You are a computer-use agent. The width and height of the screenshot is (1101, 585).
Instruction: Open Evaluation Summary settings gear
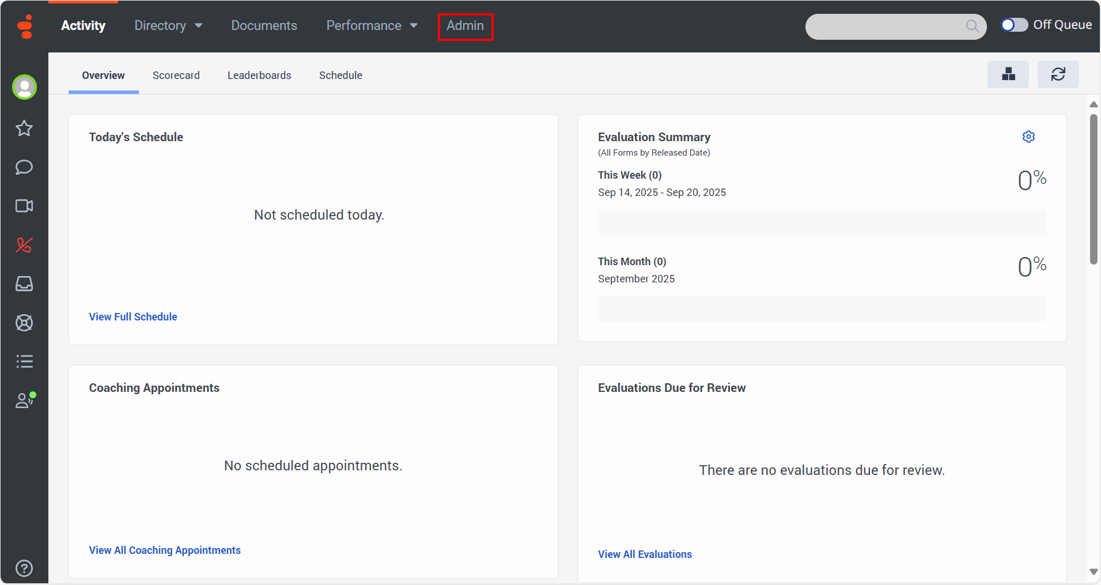[1028, 137]
